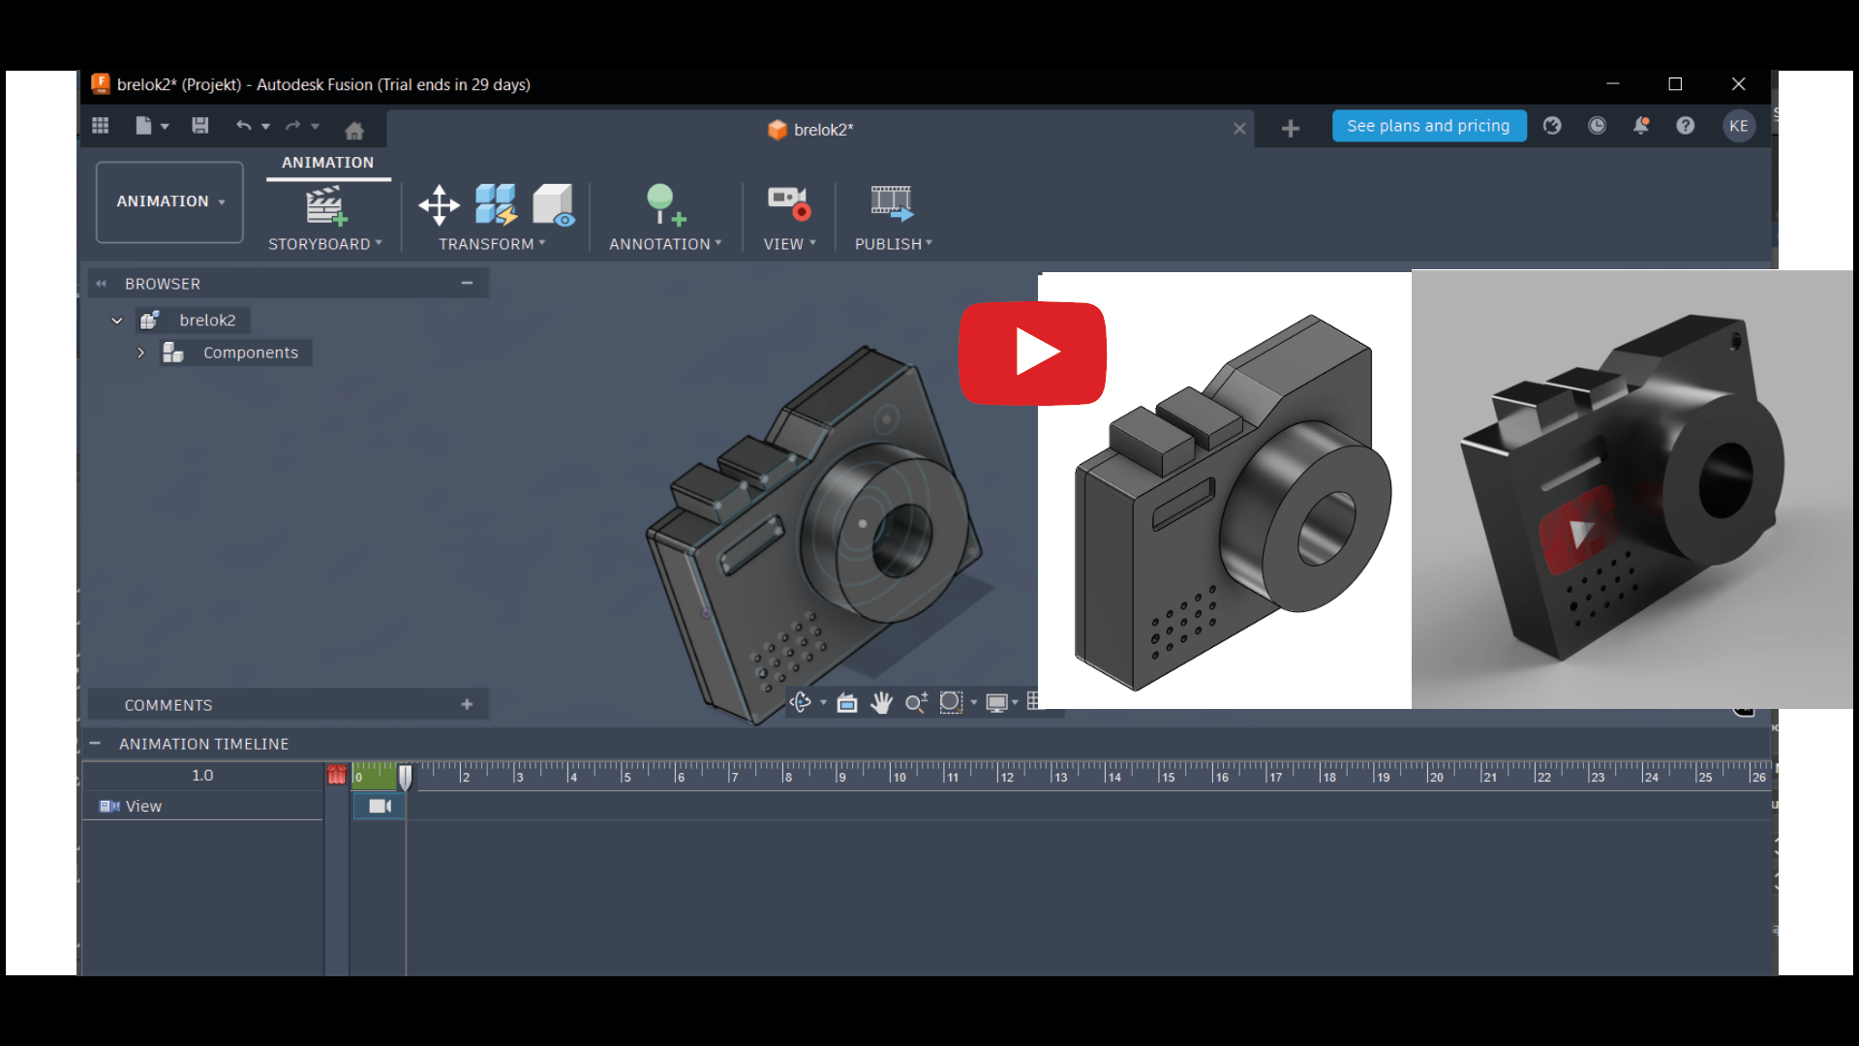The image size is (1859, 1046).
Task: Toggle the View camera recording icon
Action: pyautogui.click(x=787, y=203)
